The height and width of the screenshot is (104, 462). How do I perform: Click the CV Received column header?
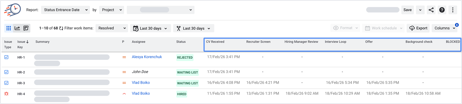pos(215,42)
